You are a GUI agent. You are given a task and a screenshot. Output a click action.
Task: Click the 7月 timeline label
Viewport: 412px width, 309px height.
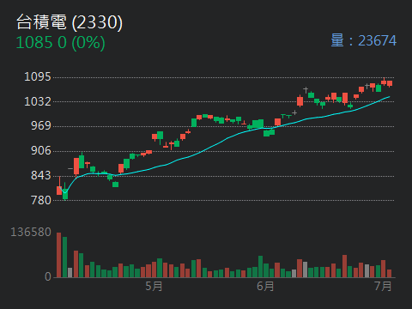(x=383, y=286)
